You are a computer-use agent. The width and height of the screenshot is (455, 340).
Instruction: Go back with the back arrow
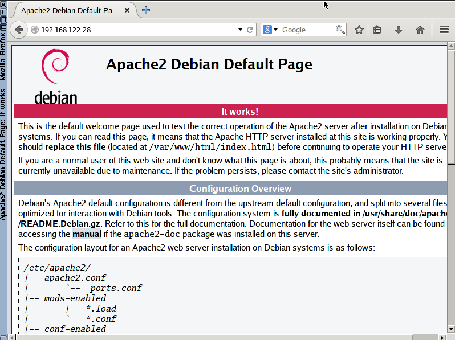coord(19,30)
